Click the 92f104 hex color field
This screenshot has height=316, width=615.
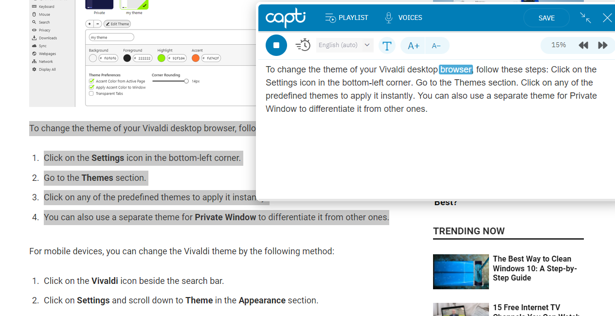(x=177, y=58)
